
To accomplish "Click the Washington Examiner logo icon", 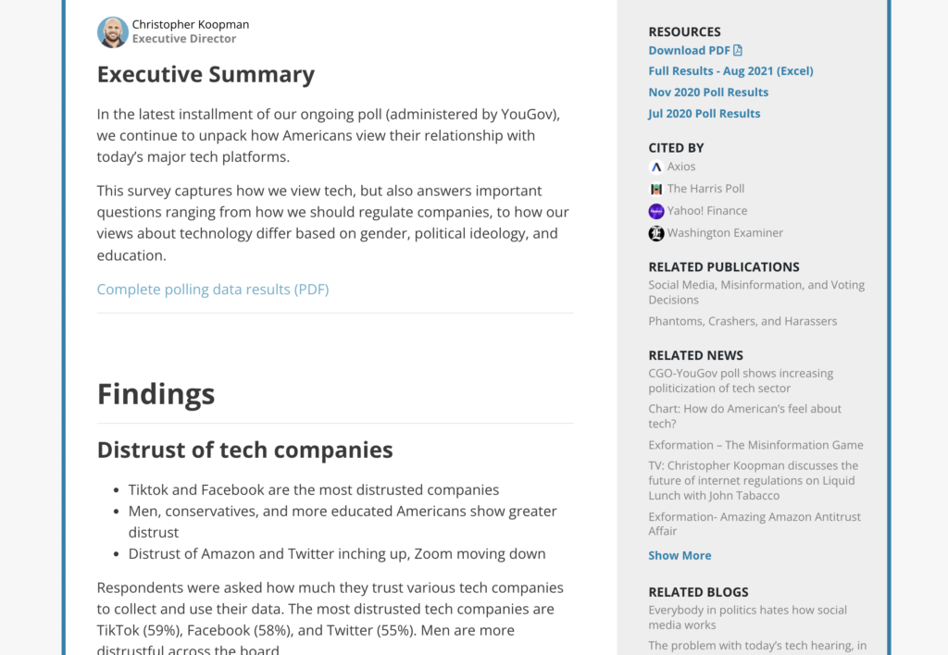I will pos(656,233).
